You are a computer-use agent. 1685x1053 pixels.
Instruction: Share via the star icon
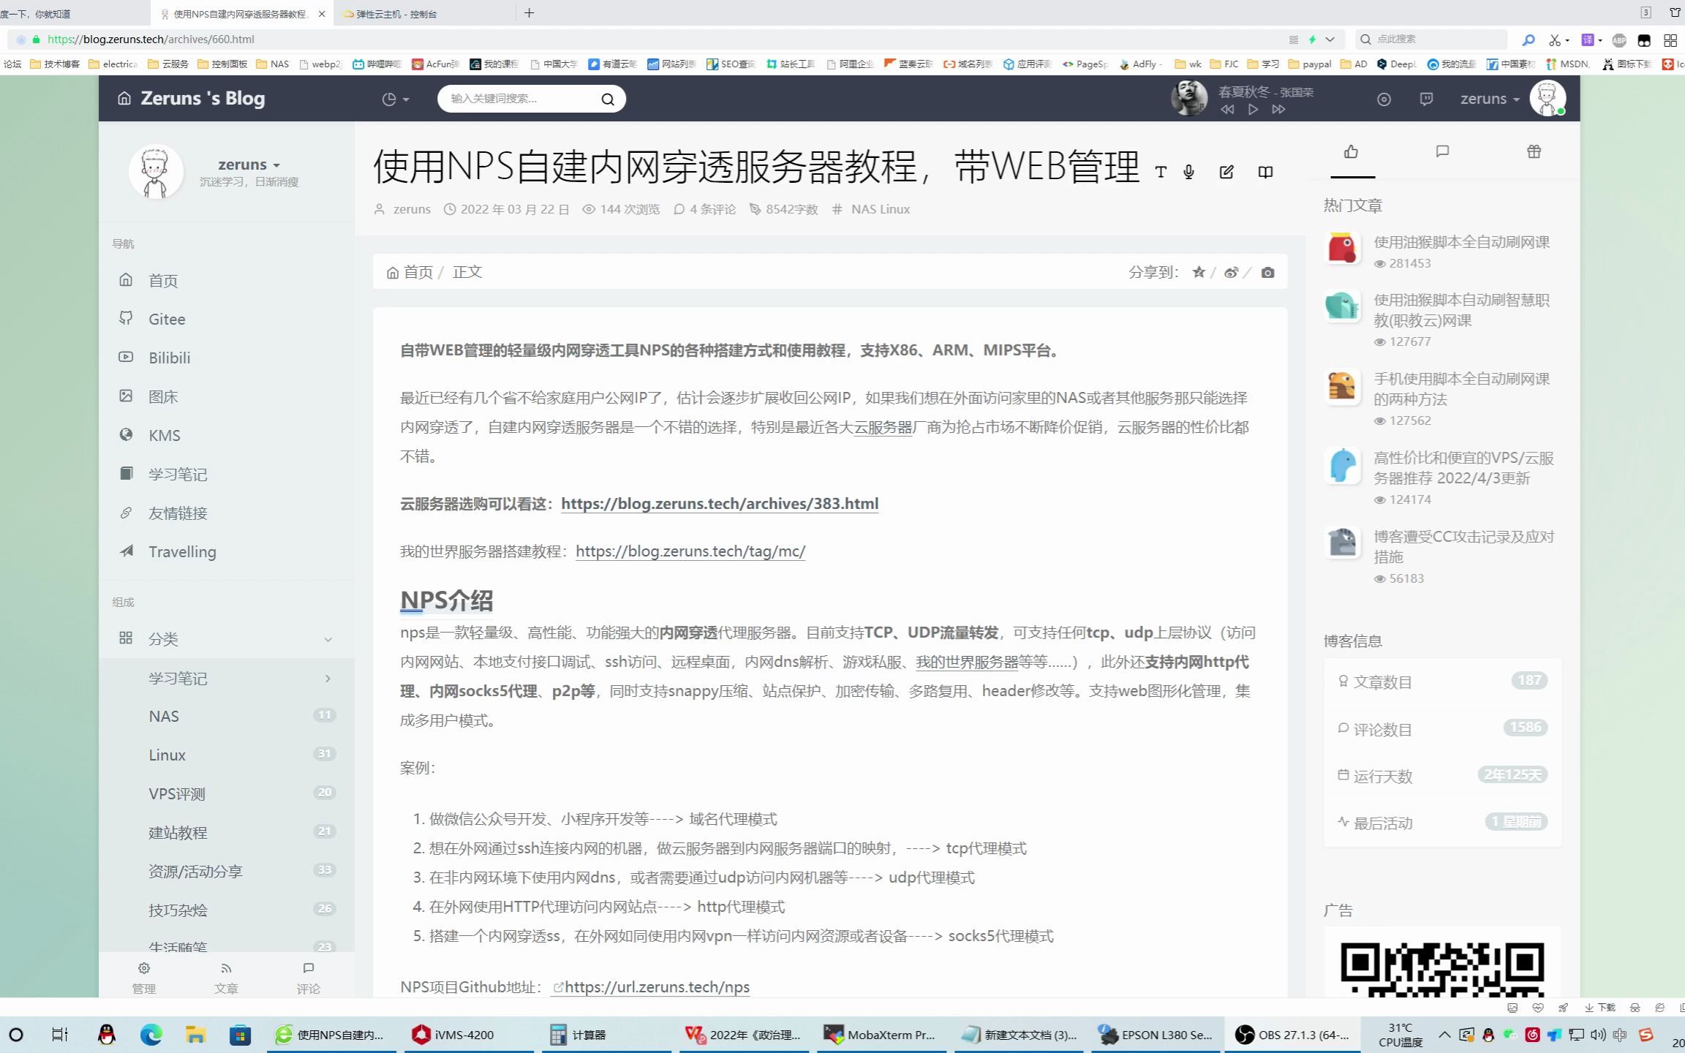coord(1199,272)
